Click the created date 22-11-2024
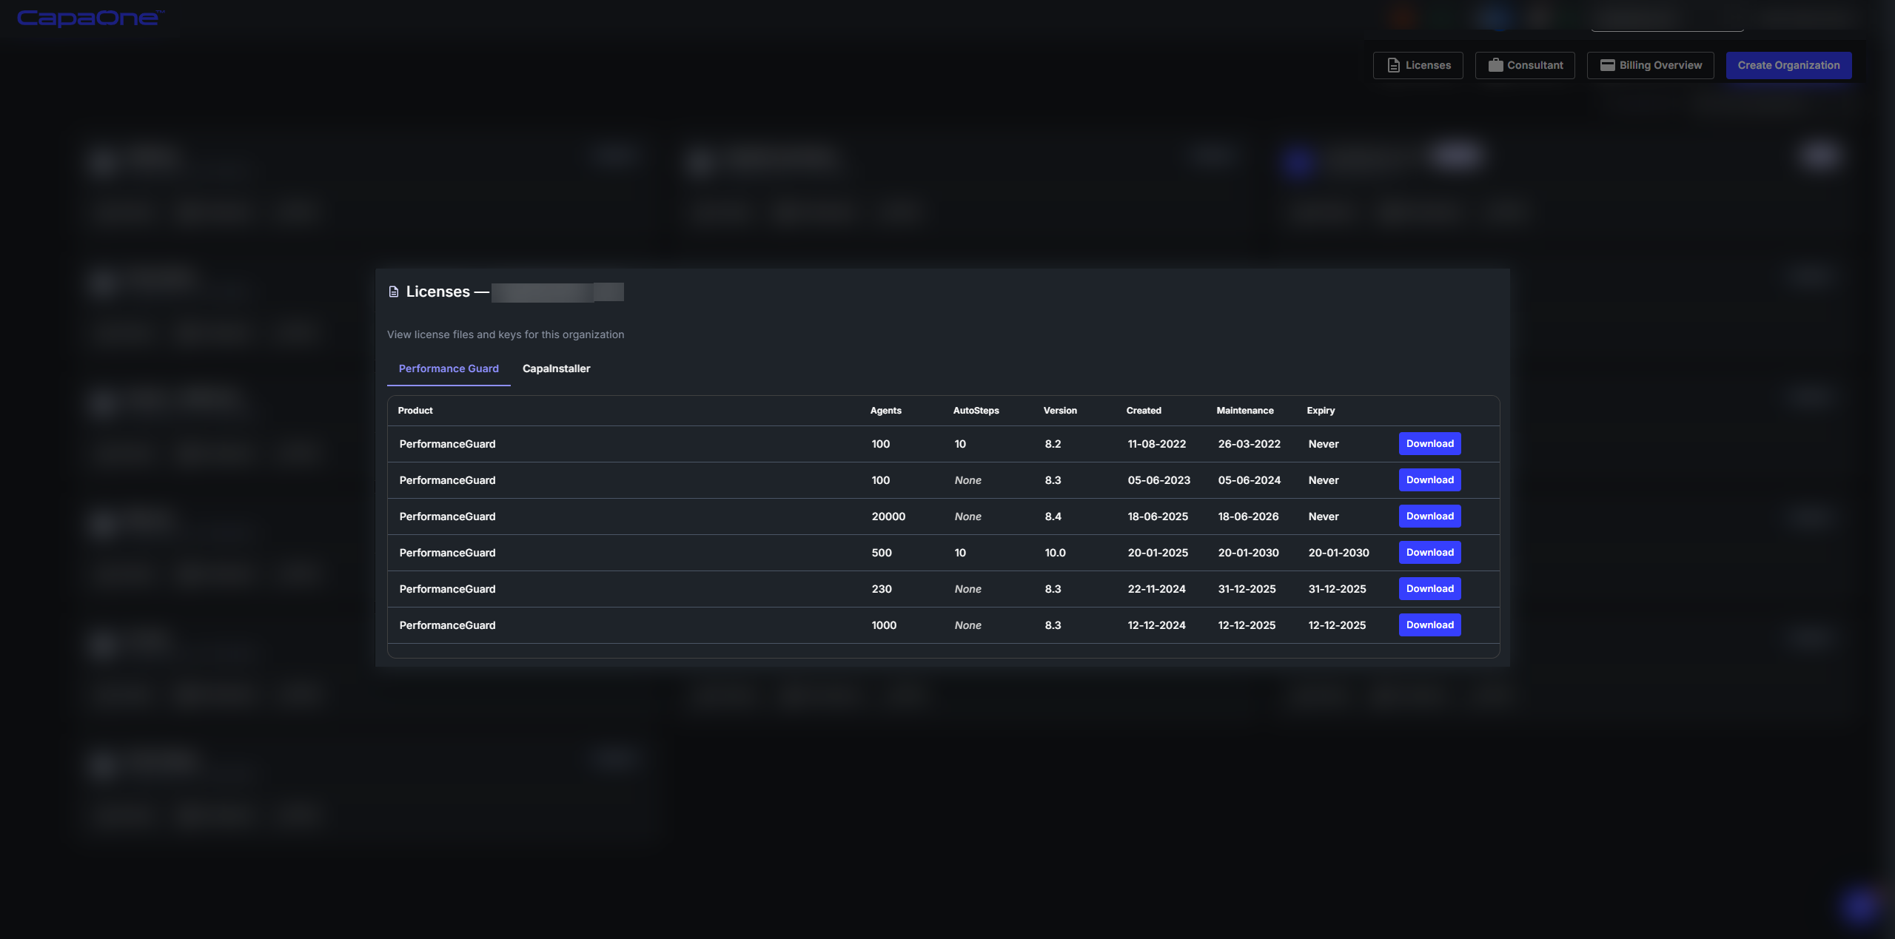Image resolution: width=1895 pixels, height=939 pixels. (1156, 589)
